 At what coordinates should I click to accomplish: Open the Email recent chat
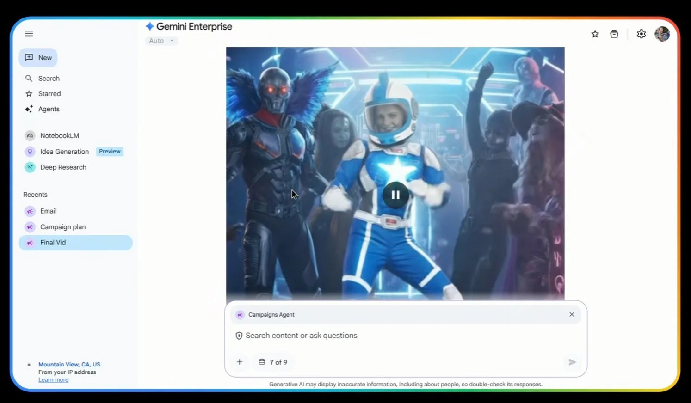point(75,211)
